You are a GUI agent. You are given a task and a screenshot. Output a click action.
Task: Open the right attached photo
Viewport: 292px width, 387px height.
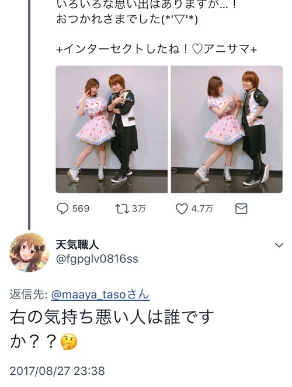pos(227,129)
